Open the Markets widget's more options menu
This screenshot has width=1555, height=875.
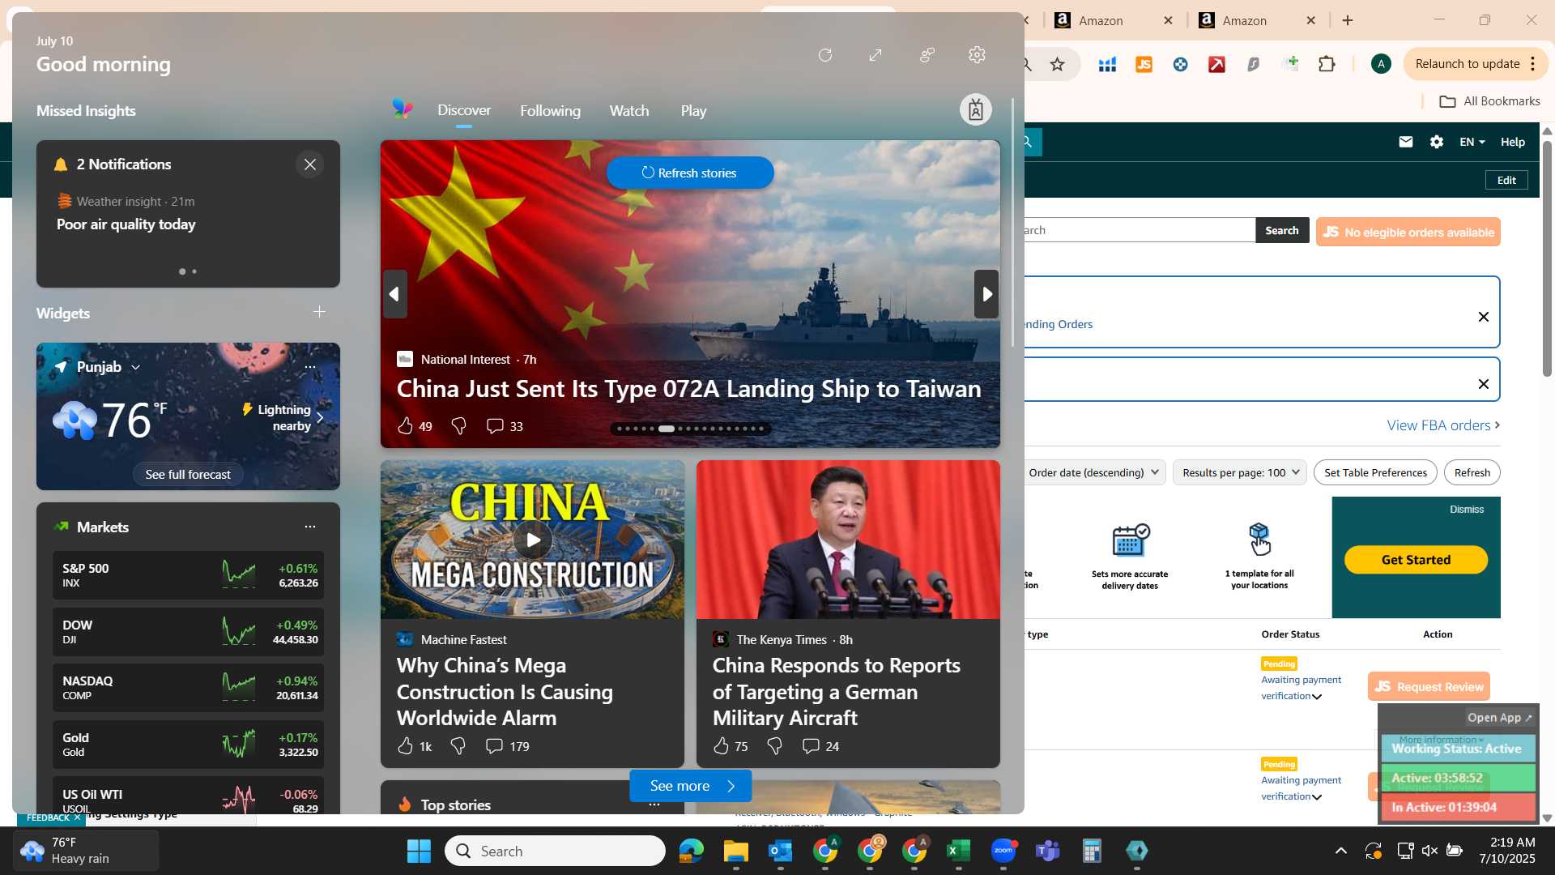pyautogui.click(x=310, y=527)
